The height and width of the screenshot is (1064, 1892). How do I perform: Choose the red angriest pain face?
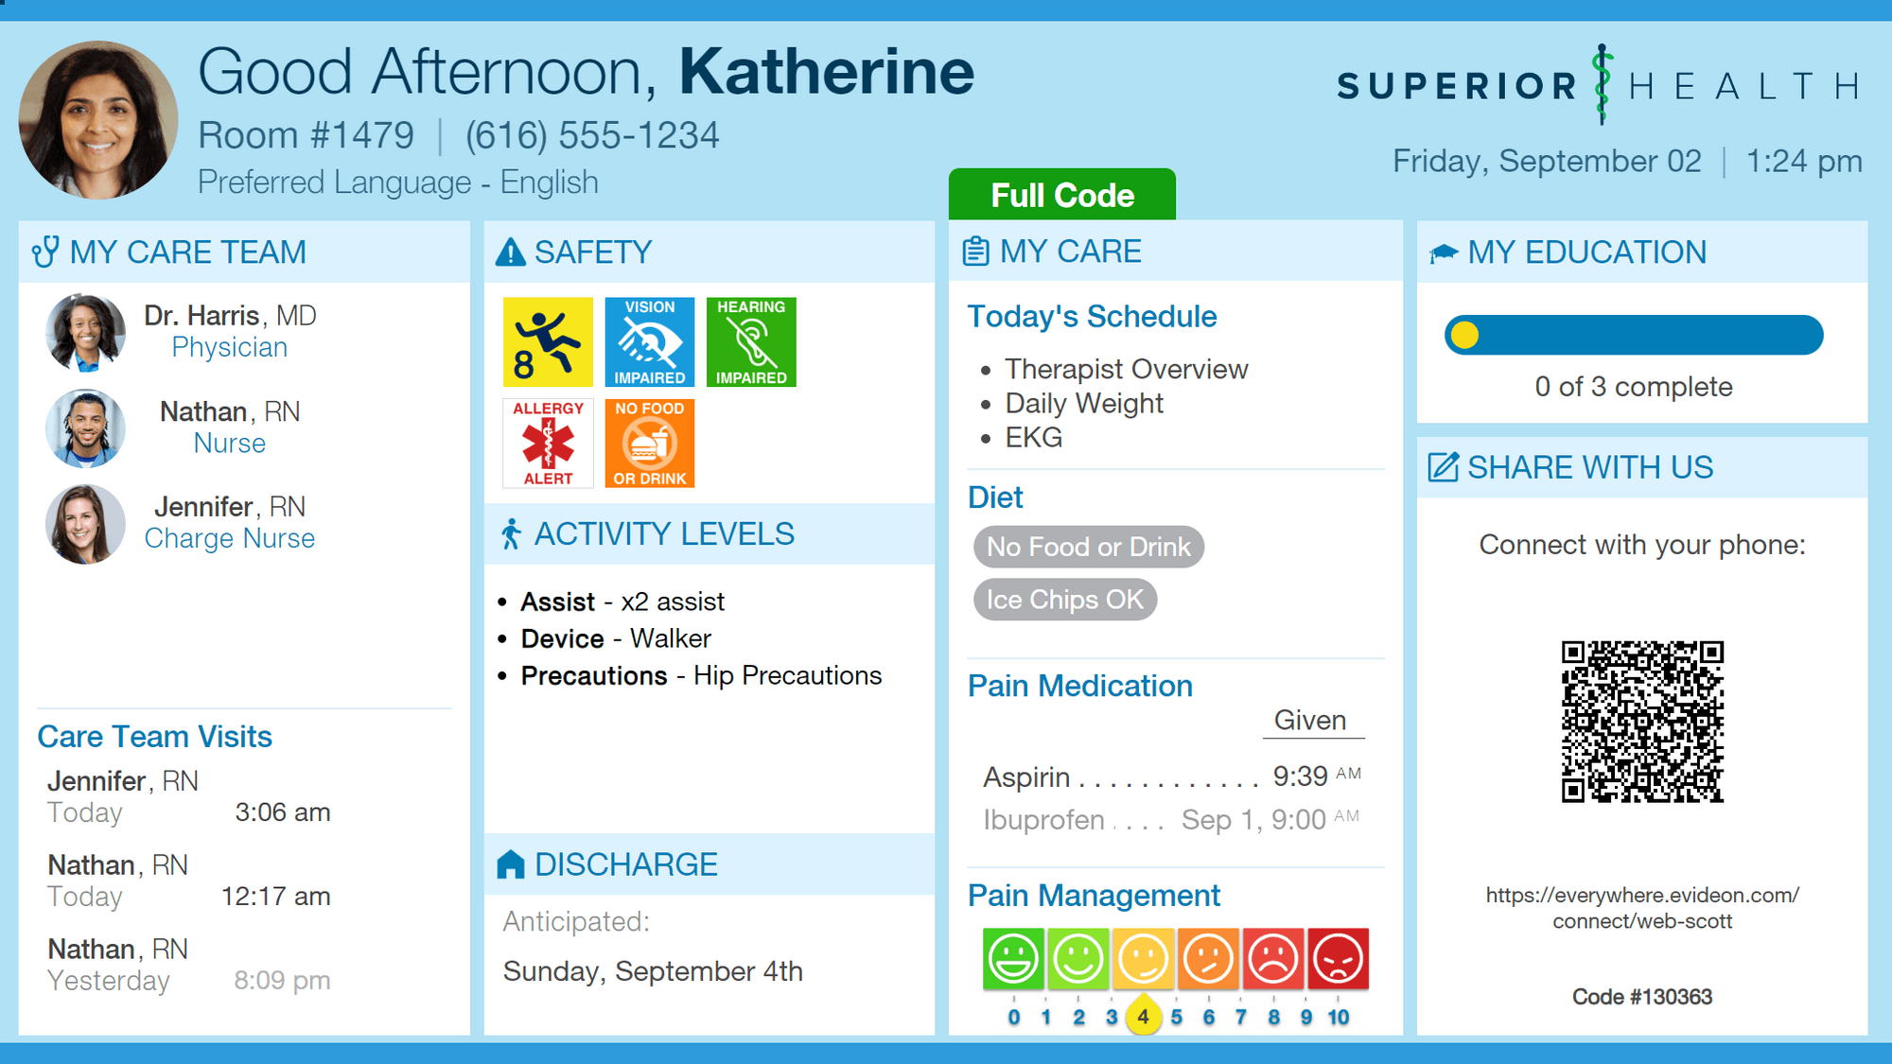tap(1338, 958)
